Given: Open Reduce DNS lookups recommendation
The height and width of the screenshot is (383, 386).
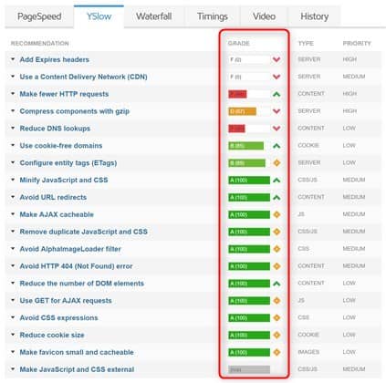Looking at the screenshot, I should click(x=55, y=129).
